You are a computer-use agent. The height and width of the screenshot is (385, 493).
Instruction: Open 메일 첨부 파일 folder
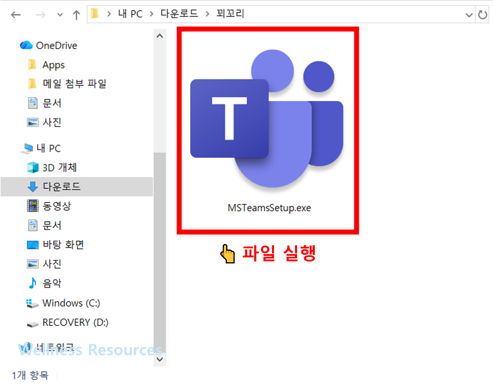(74, 84)
